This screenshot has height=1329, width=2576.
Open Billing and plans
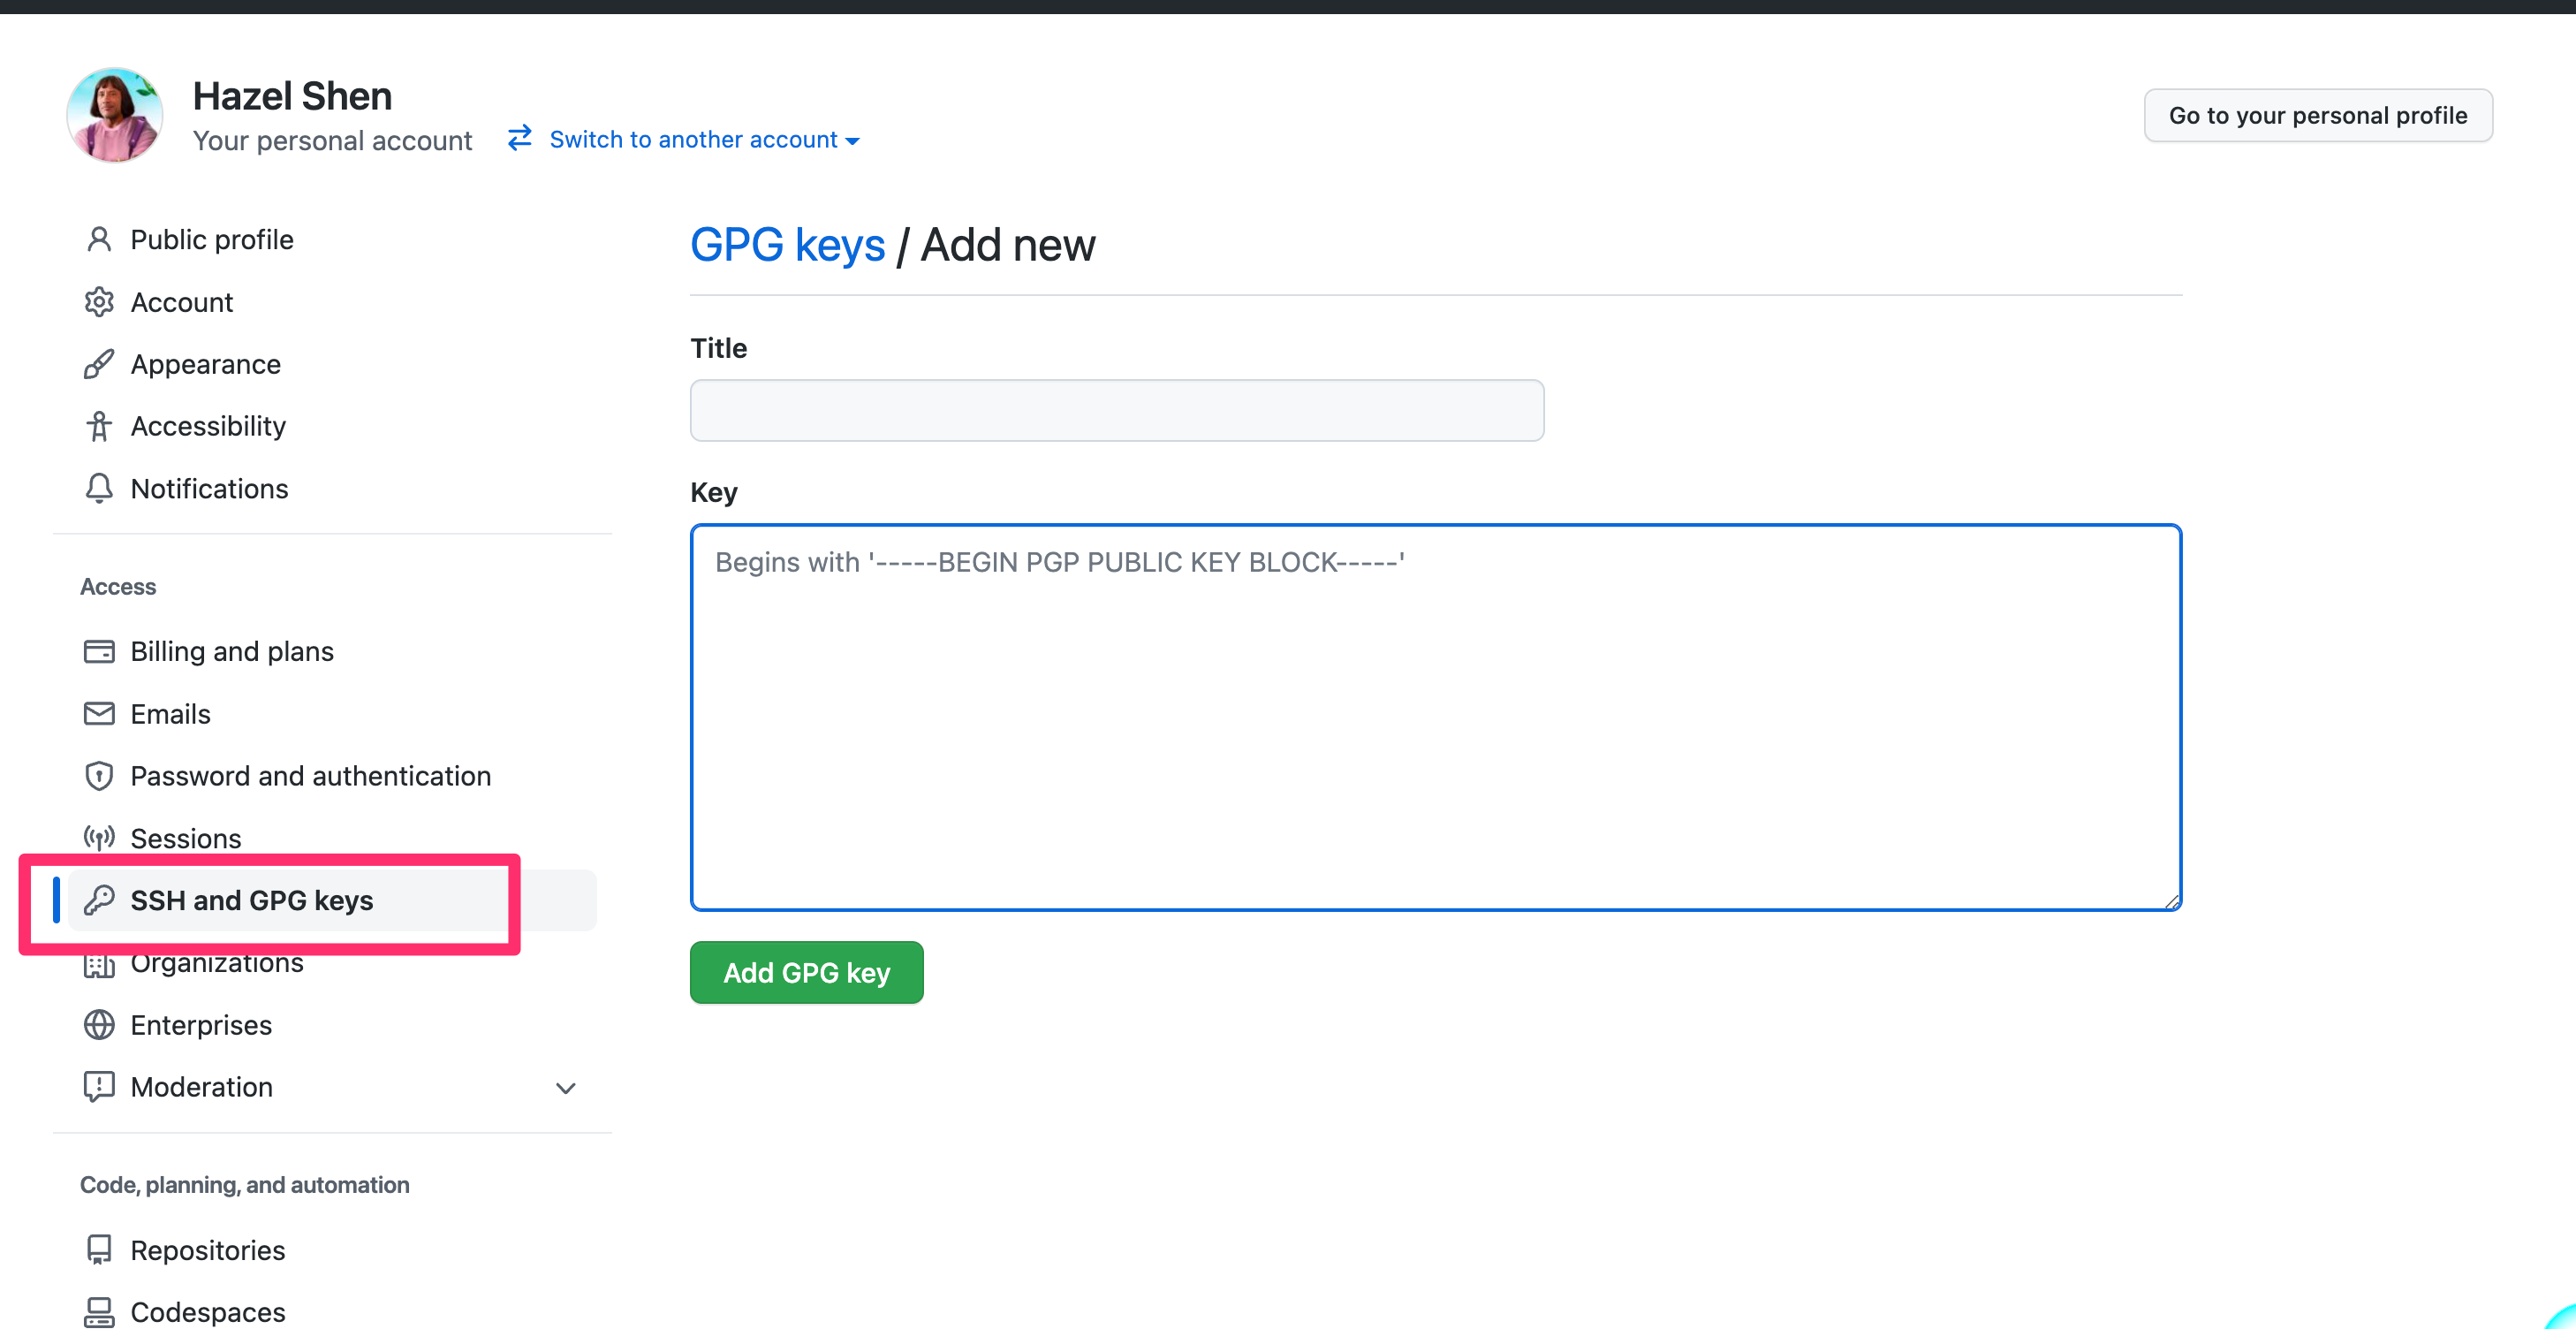click(332, 652)
